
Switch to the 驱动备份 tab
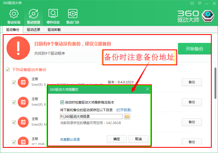(x=13, y=30)
